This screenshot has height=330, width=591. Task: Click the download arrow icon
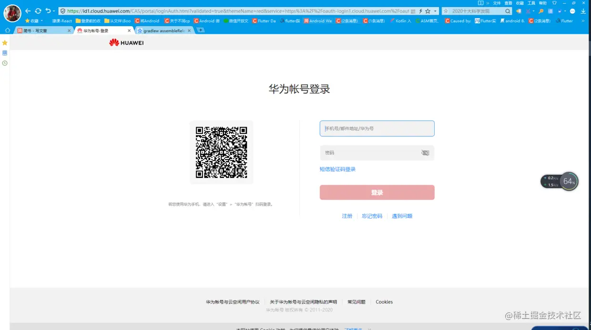click(583, 11)
